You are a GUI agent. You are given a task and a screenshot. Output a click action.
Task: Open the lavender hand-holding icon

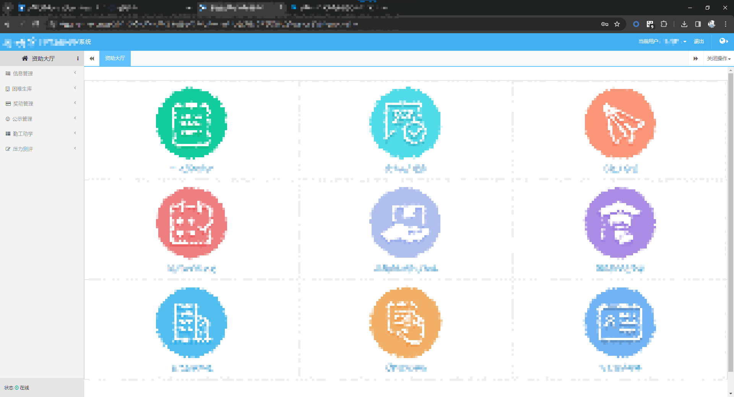click(x=405, y=223)
